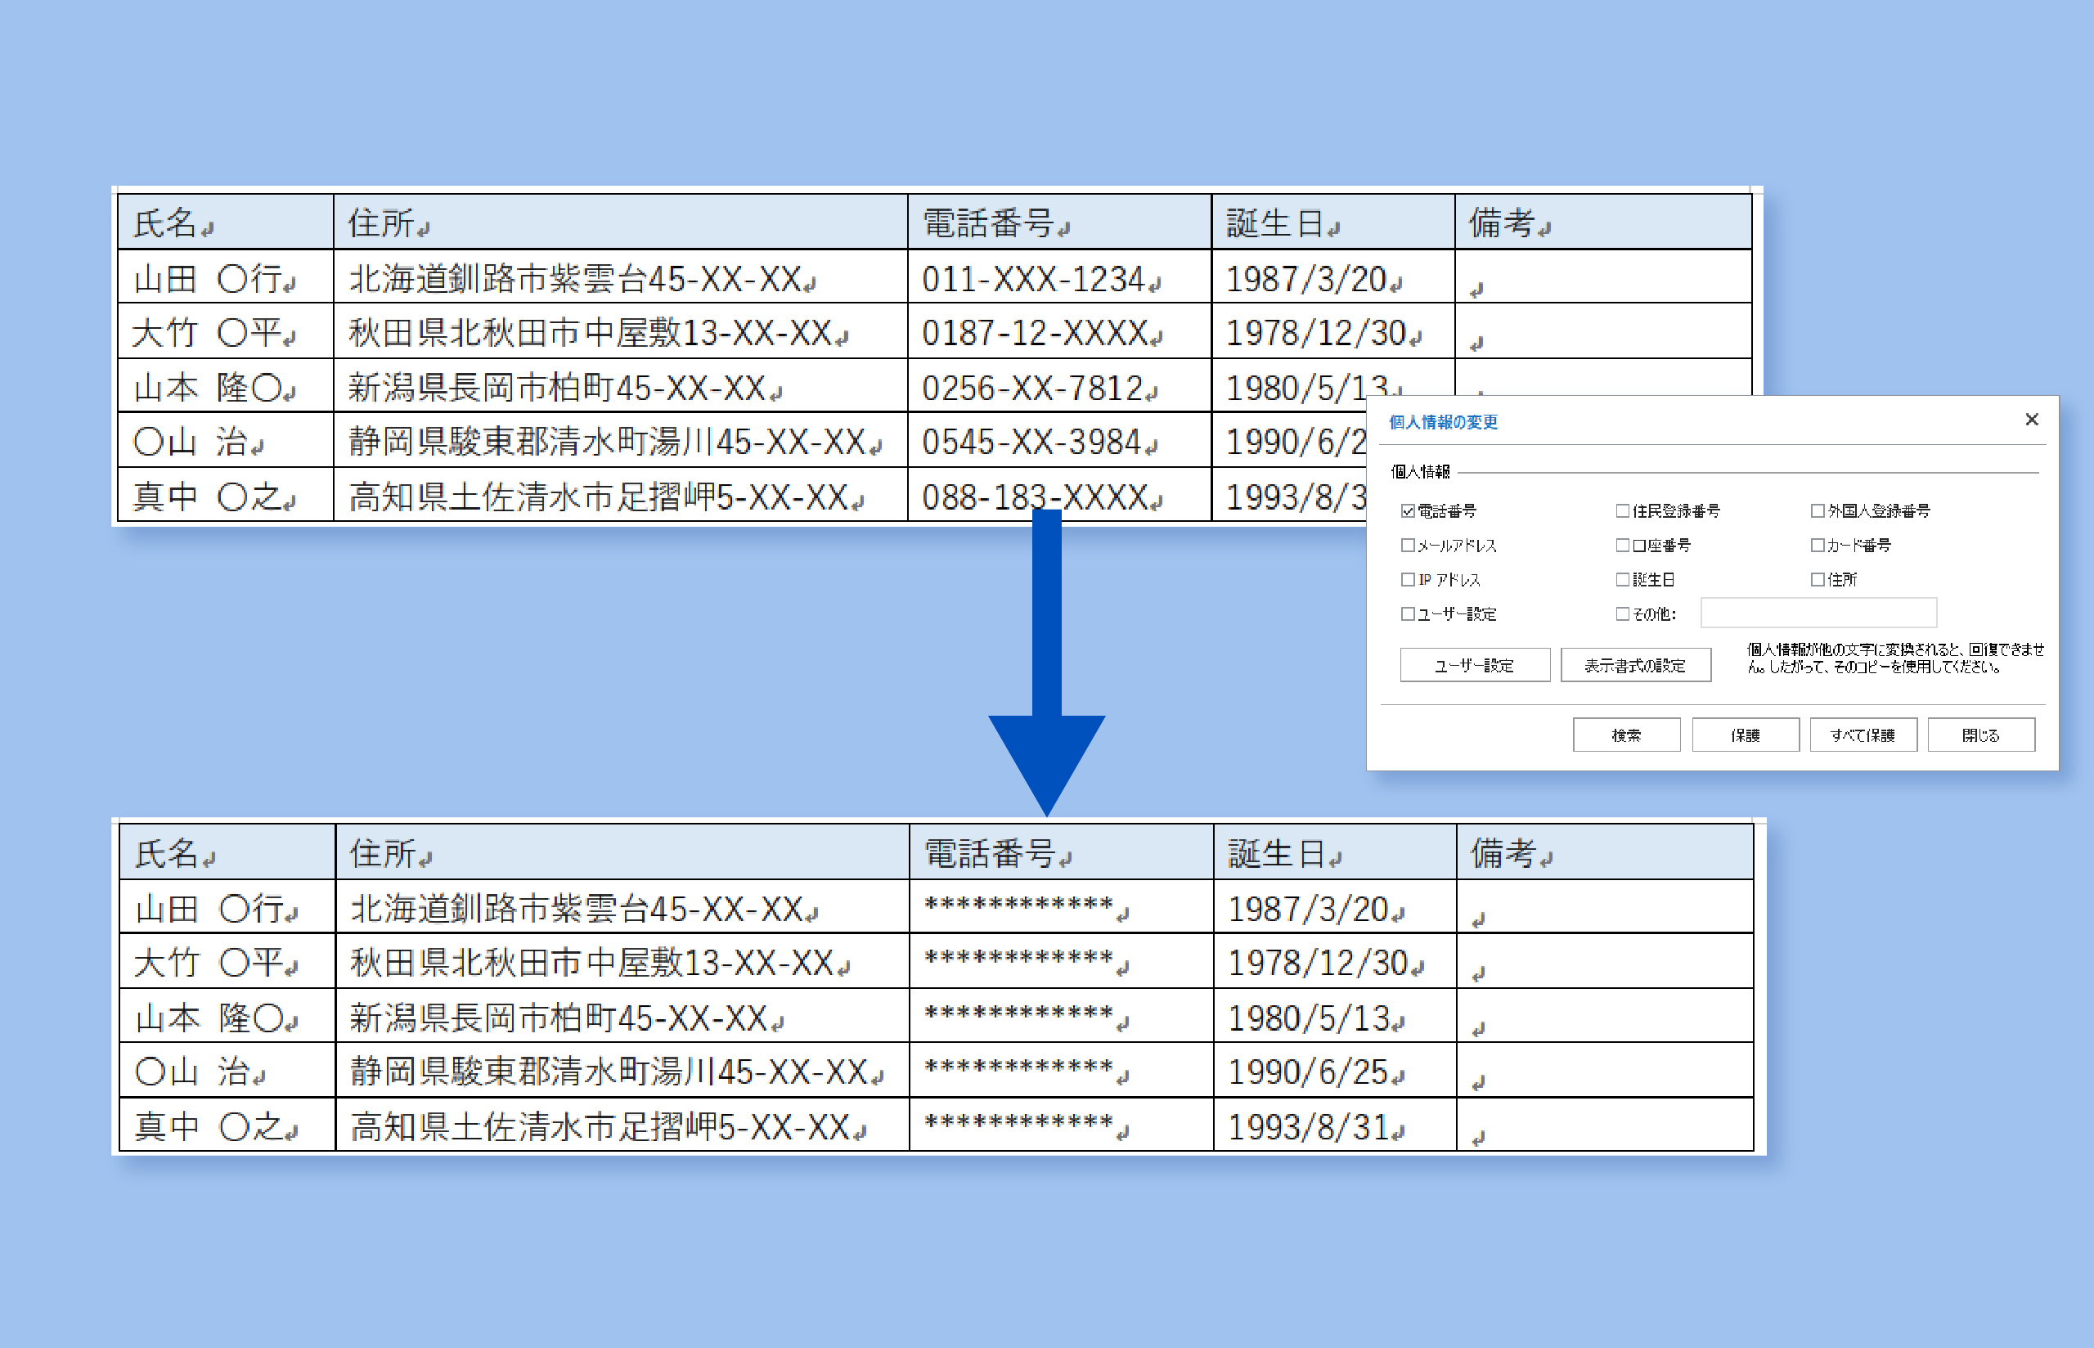This screenshot has width=2094, height=1348.
Task: Uncheck the 電話番号 checkbox
Action: click(1407, 511)
